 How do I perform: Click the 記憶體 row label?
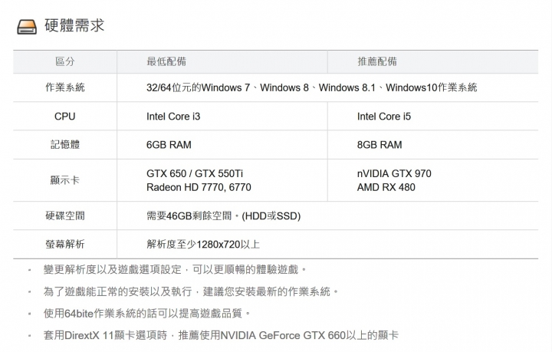point(65,145)
